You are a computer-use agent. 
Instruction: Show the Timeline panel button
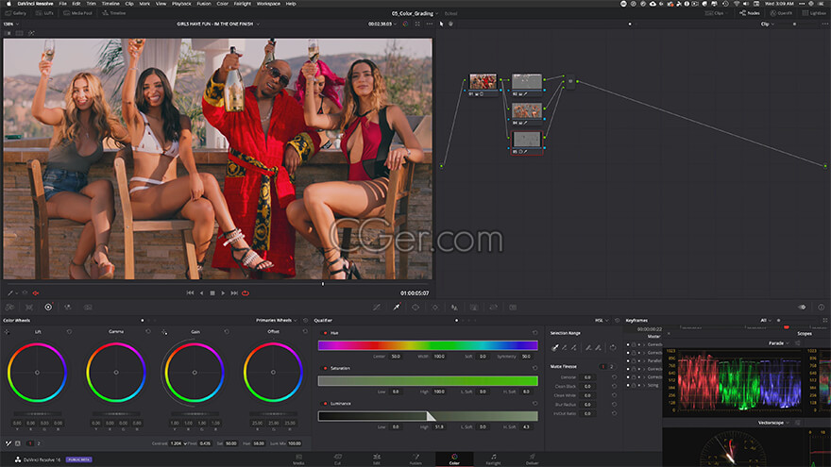click(114, 13)
